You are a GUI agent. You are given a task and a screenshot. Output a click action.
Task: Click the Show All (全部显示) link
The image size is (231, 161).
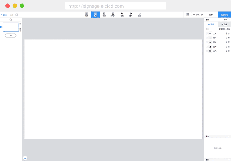(x=222, y=29)
